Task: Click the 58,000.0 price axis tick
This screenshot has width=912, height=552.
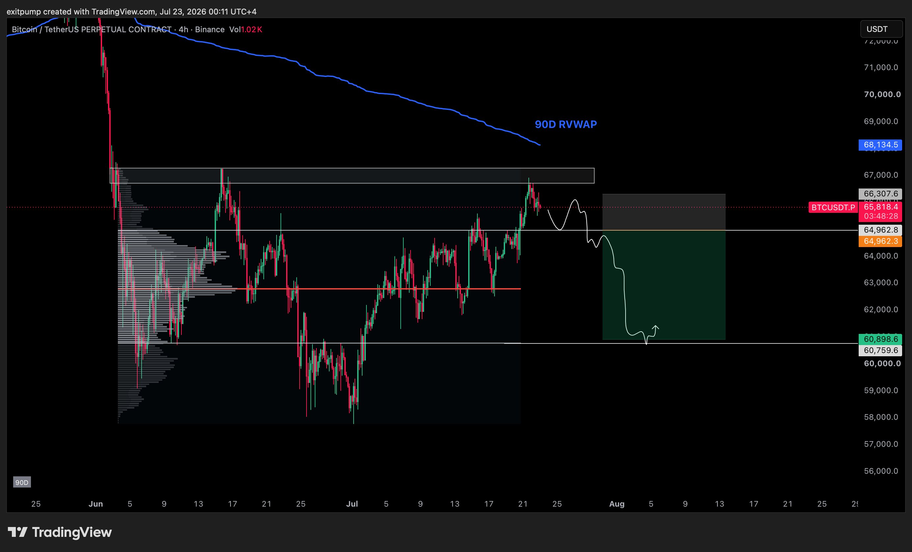Action: coord(881,417)
